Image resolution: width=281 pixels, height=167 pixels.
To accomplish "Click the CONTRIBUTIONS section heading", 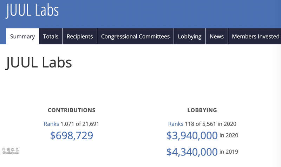I will coord(72,110).
